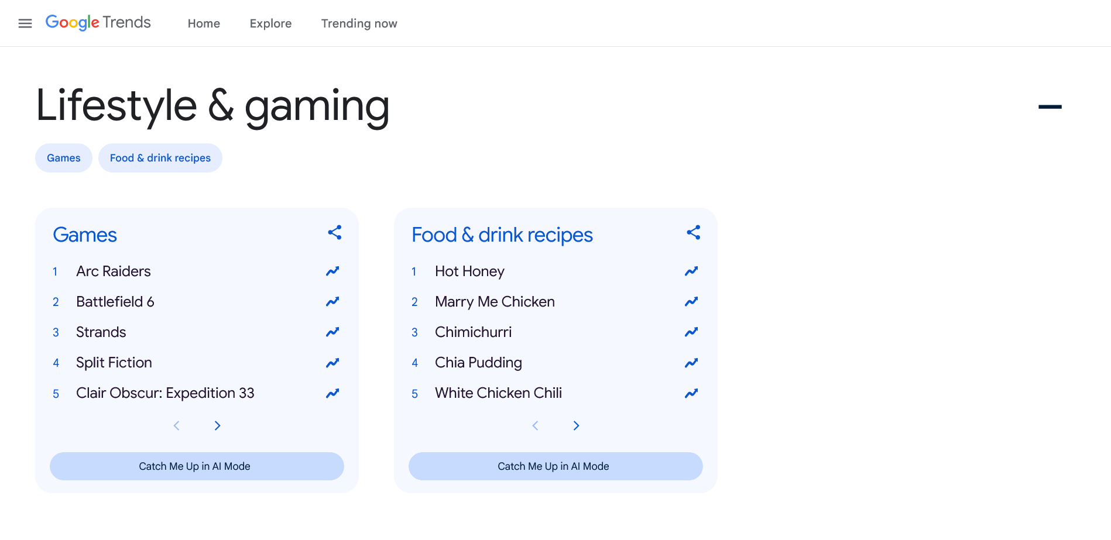This screenshot has height=540, width=1111.
Task: Share the Games trends card
Action: tap(335, 233)
